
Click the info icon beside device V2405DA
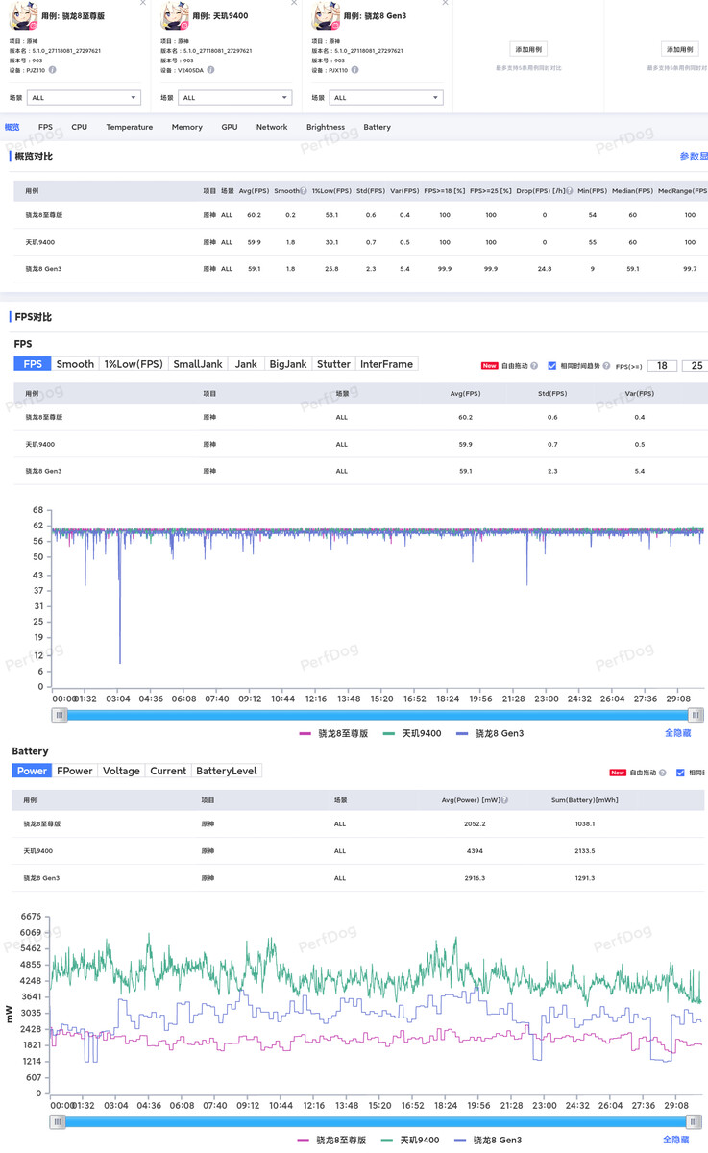tap(210, 70)
